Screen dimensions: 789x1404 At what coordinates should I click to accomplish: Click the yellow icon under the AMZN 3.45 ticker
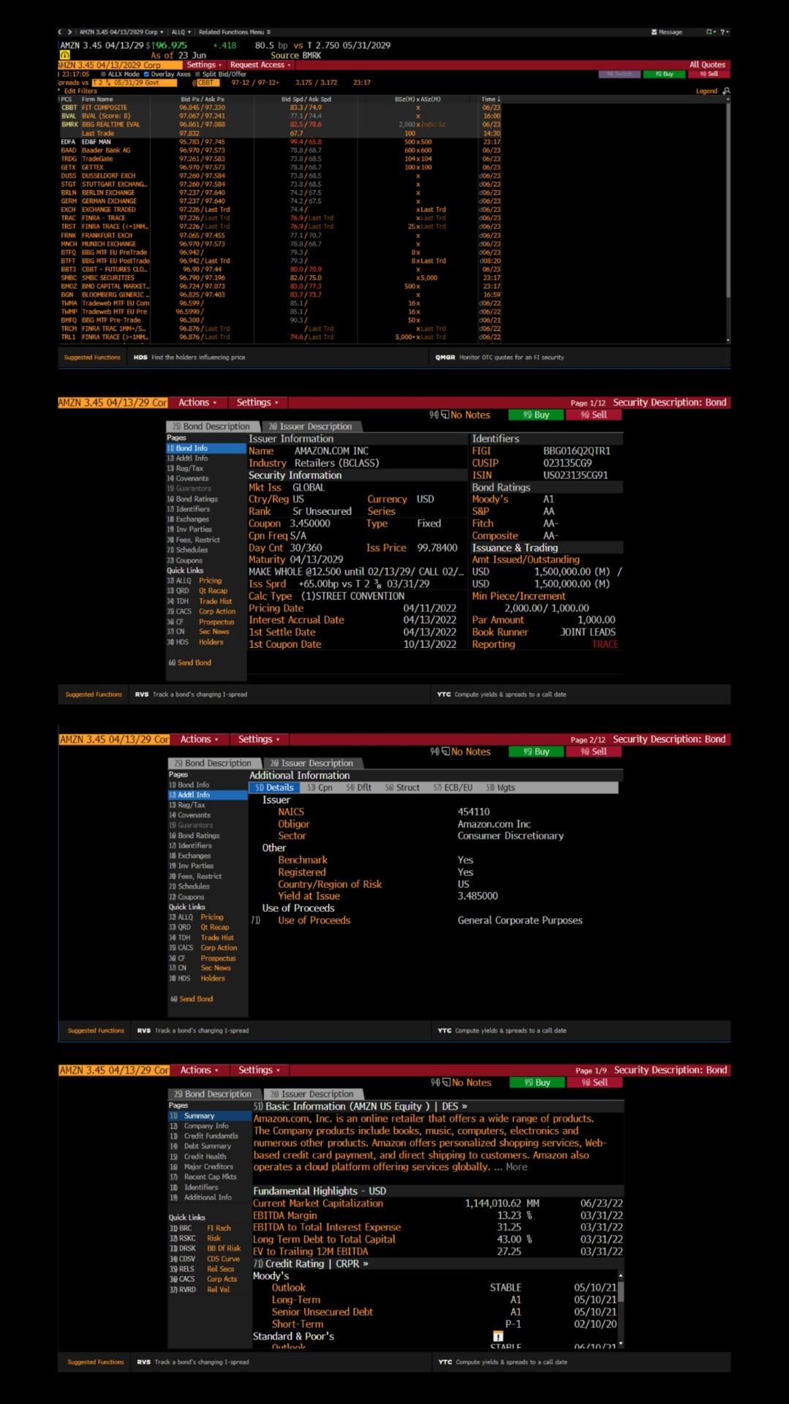click(x=65, y=55)
